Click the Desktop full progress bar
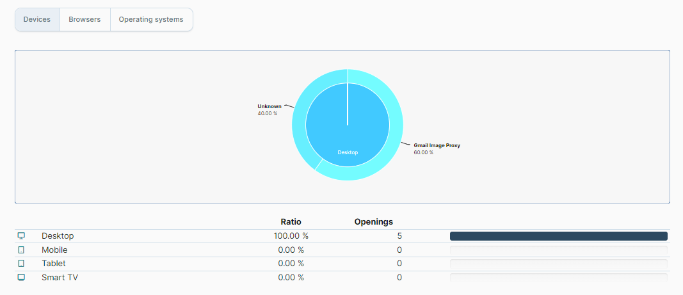683x295 pixels. click(x=558, y=236)
